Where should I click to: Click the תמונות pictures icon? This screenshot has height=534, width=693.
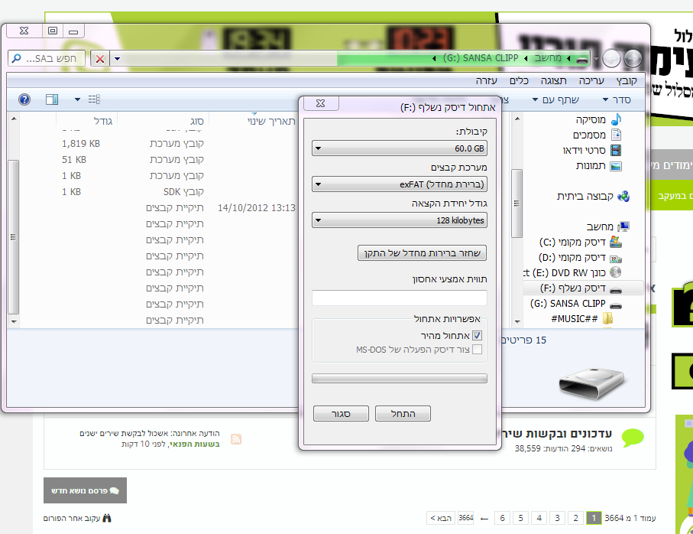[x=616, y=166]
